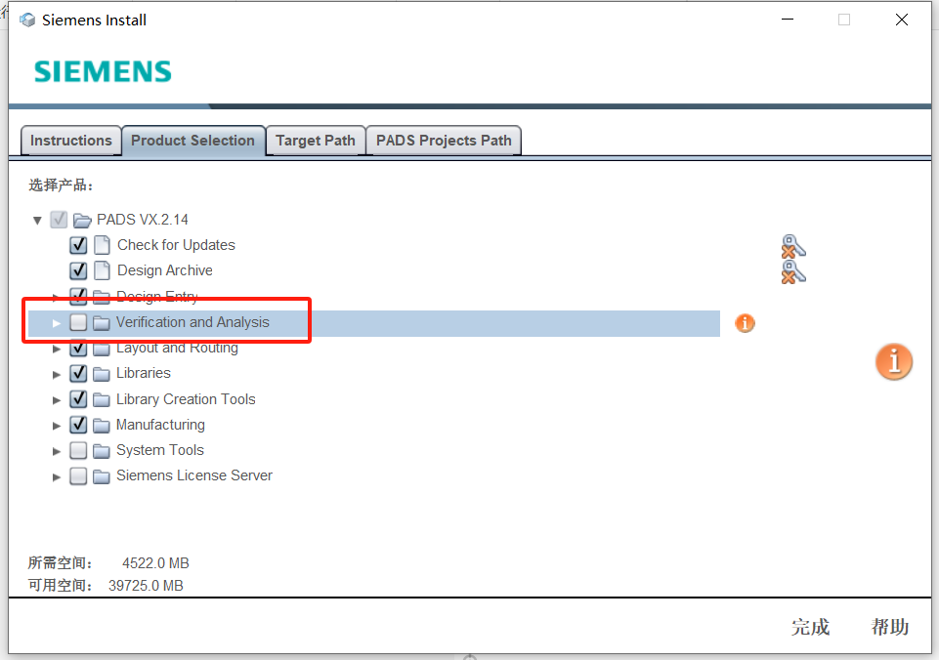The height and width of the screenshot is (660, 939).
Task: Collapse the PADS VX.2.14 tree node
Action: [37, 221]
